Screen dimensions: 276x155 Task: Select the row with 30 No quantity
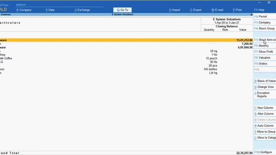tap(126, 62)
